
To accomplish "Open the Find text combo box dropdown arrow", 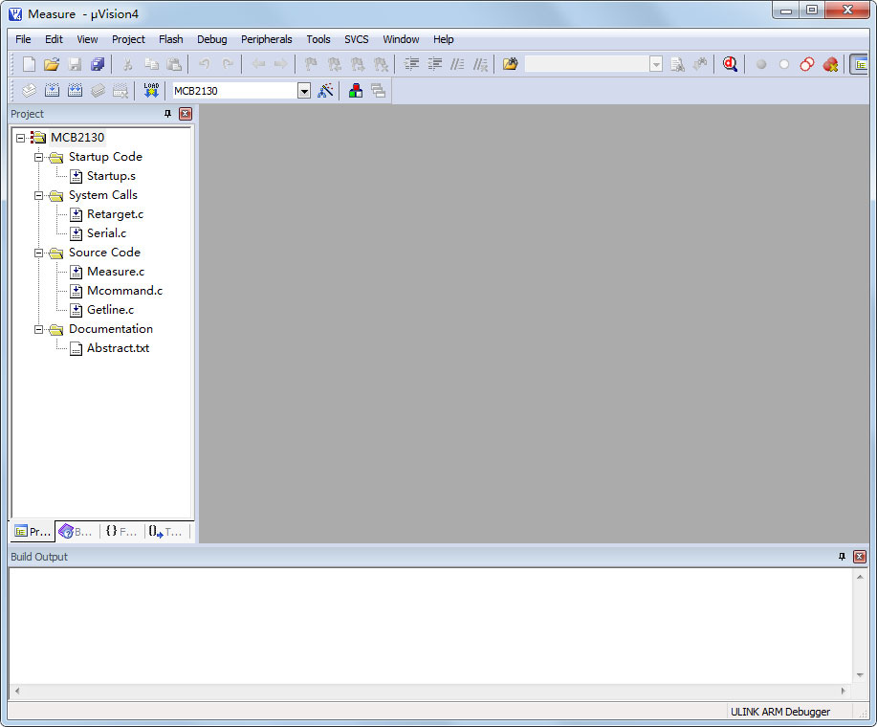I will point(656,64).
